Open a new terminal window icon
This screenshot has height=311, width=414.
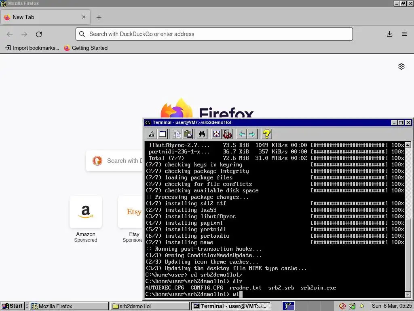163,134
